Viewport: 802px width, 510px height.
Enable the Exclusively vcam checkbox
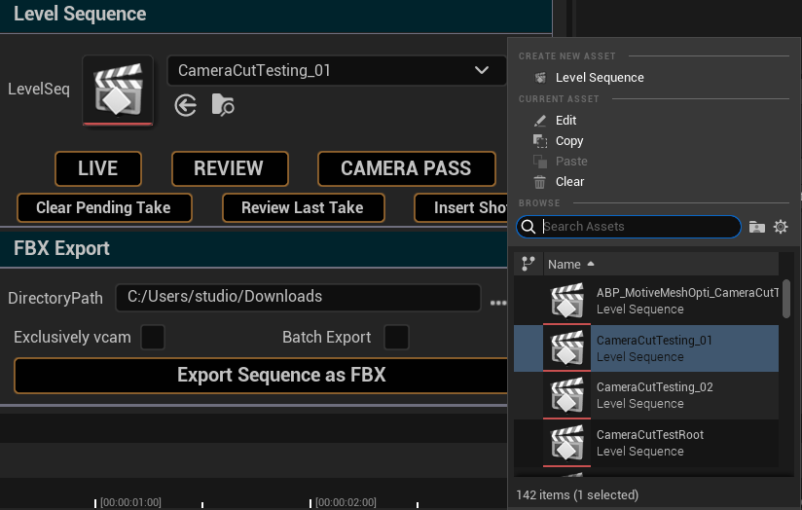[153, 338]
